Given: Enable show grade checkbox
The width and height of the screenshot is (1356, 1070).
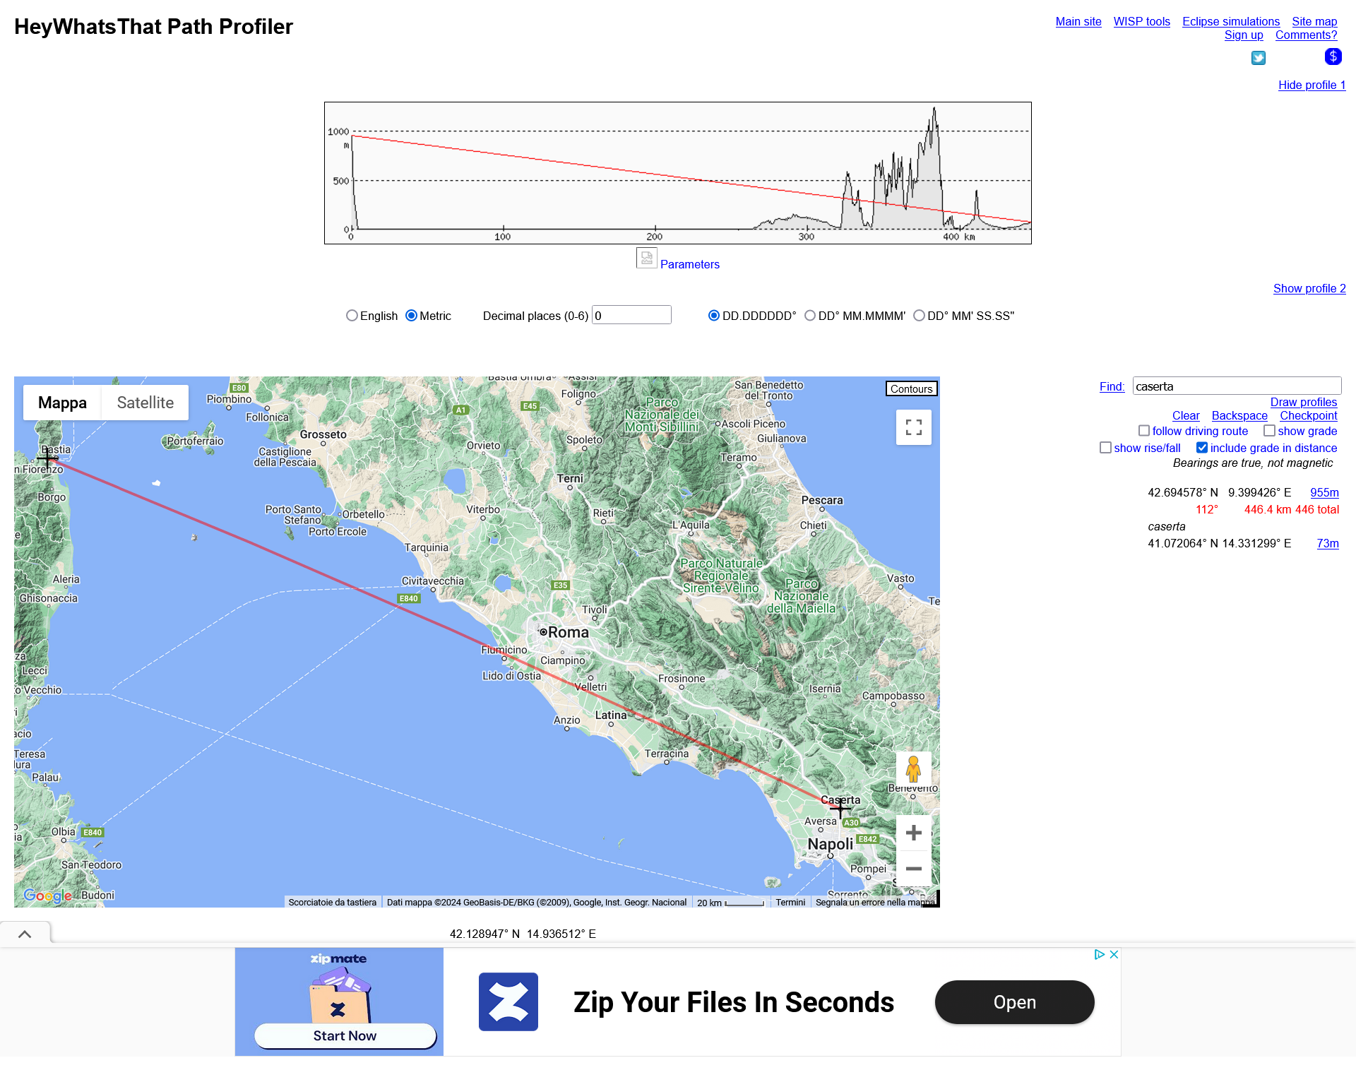Looking at the screenshot, I should point(1269,431).
